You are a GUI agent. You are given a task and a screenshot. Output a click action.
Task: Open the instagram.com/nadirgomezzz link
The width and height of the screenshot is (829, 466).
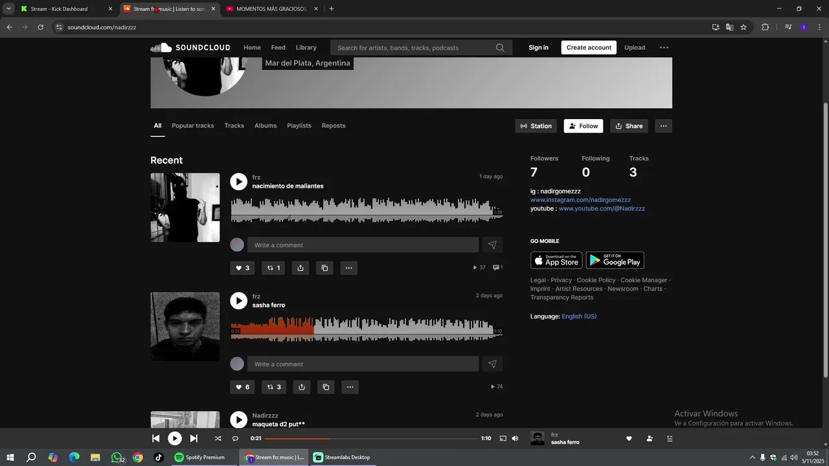[x=580, y=200]
